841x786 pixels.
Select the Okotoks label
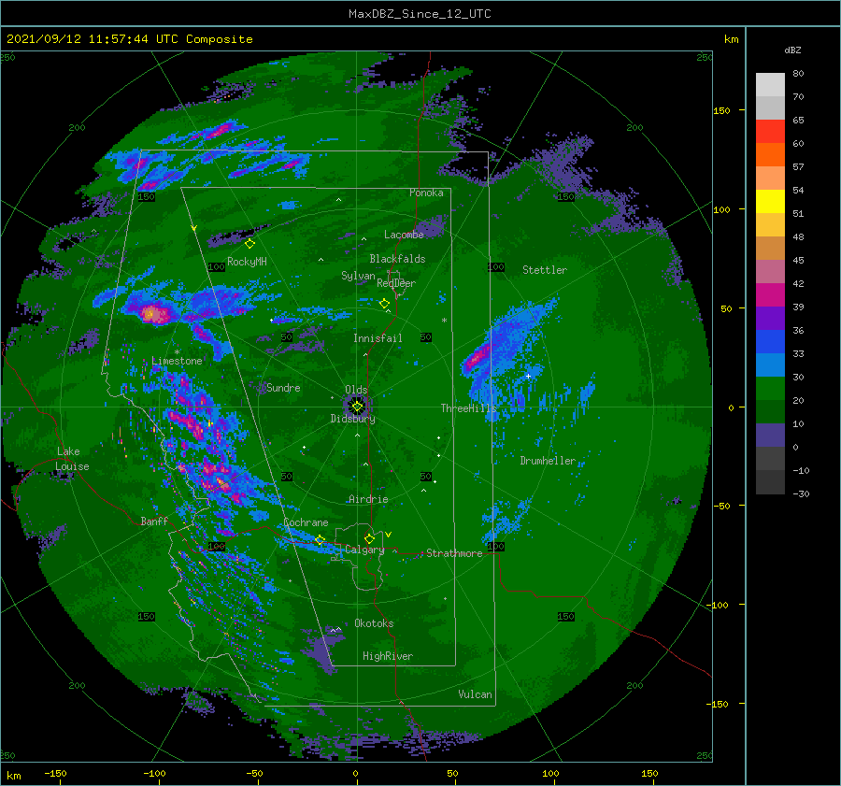coord(374,623)
